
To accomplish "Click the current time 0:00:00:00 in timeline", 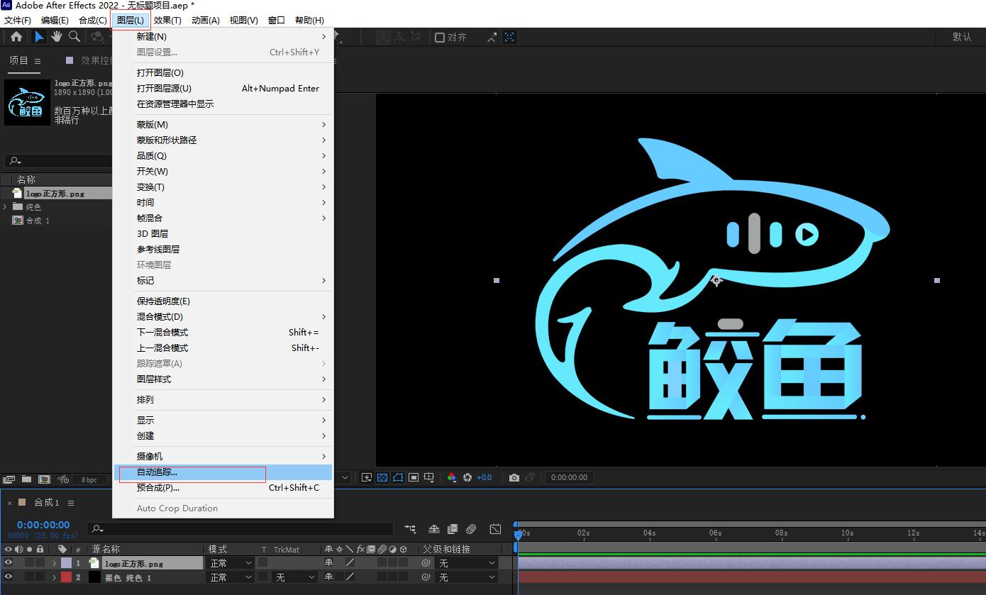I will point(43,525).
